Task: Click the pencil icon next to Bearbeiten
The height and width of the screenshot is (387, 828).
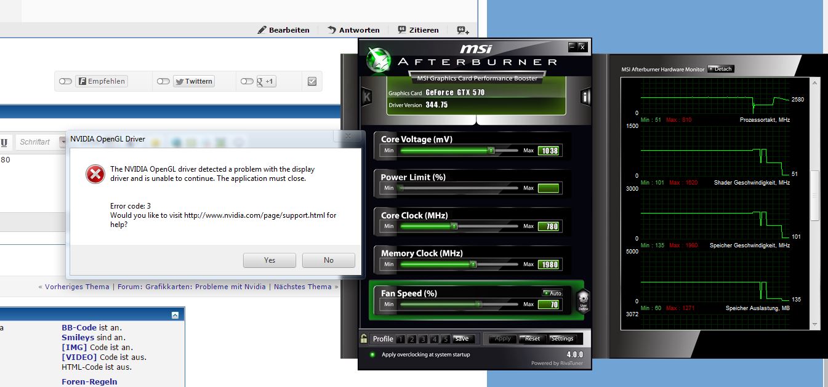Action: (262, 30)
